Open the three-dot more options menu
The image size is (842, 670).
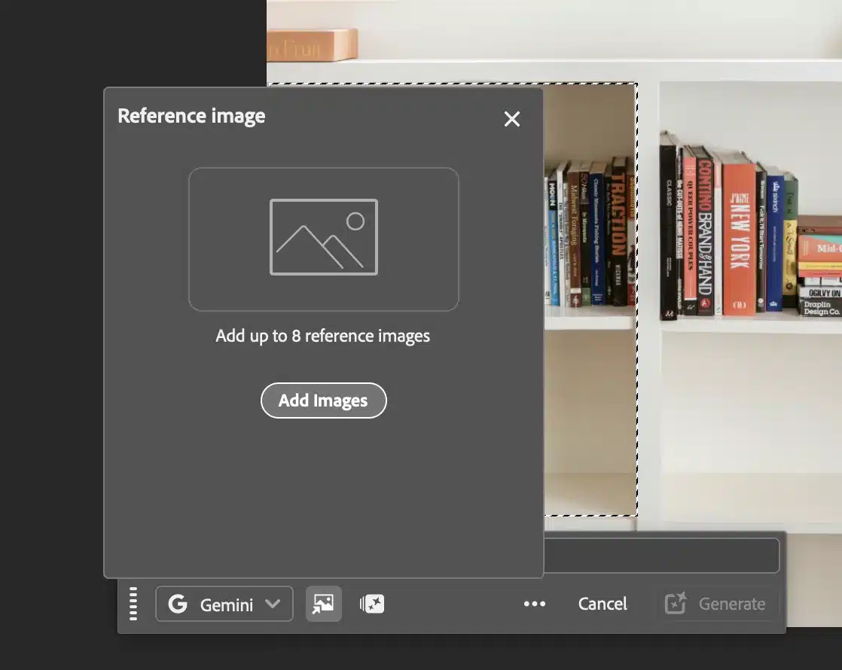click(x=535, y=604)
